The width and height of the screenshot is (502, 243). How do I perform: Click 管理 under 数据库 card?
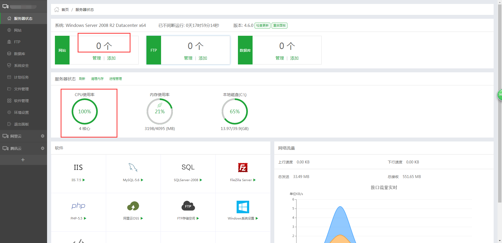click(280, 58)
